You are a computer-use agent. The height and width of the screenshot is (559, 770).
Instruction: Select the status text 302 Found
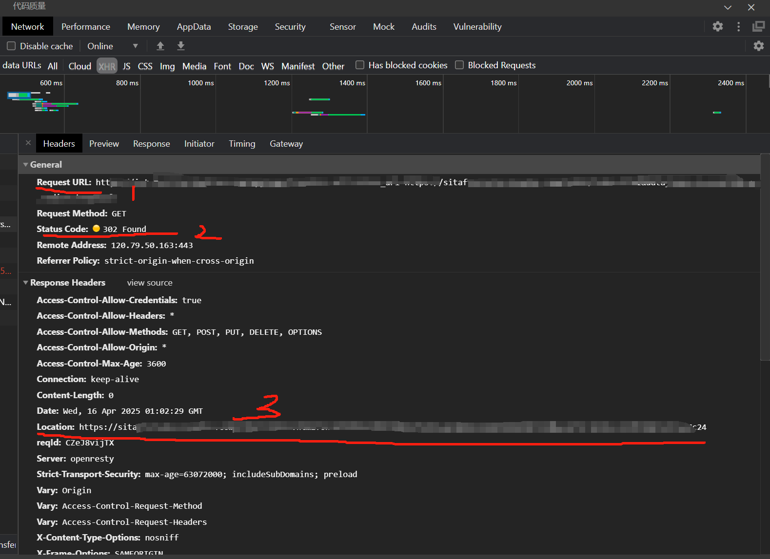click(124, 229)
